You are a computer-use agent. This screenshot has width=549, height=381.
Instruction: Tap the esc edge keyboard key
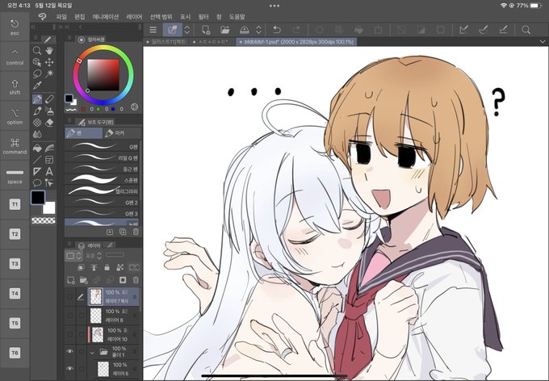point(15,27)
